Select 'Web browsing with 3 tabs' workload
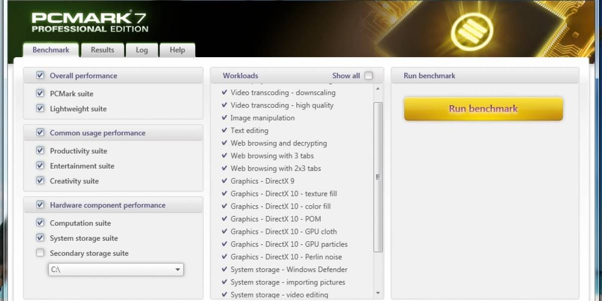The width and height of the screenshot is (602, 301). (x=272, y=156)
